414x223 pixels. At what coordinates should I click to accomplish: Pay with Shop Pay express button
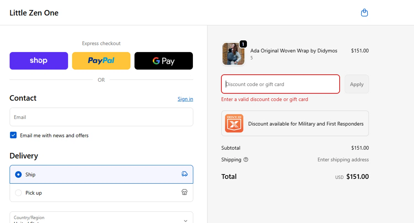click(39, 61)
